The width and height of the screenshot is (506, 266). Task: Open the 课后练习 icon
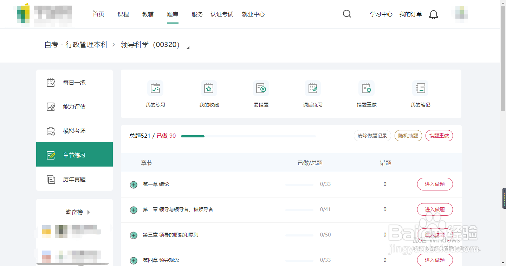pyautogui.click(x=313, y=88)
